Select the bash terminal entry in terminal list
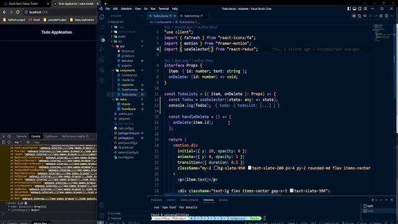398x224 pixels. [368, 206]
